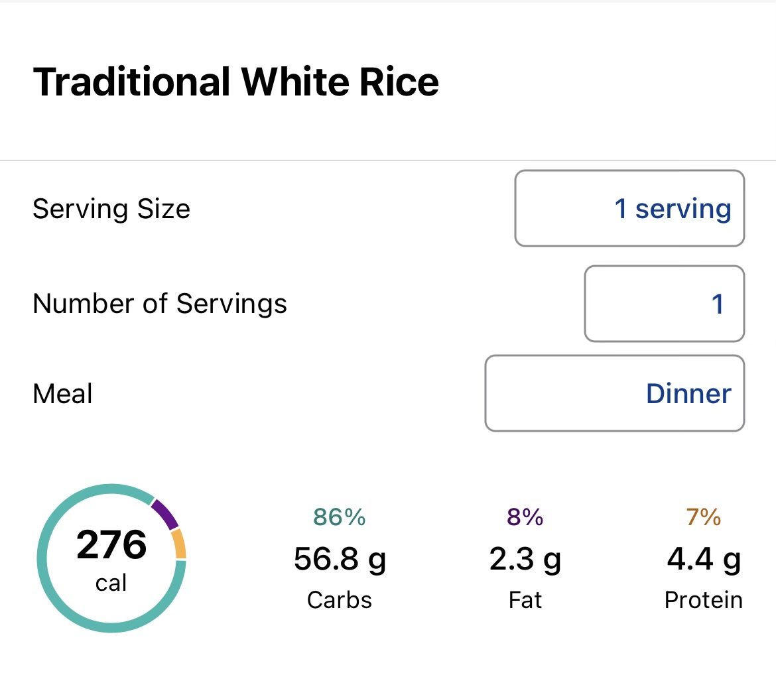Tap the Meal label text
776x679 pixels.
point(62,394)
